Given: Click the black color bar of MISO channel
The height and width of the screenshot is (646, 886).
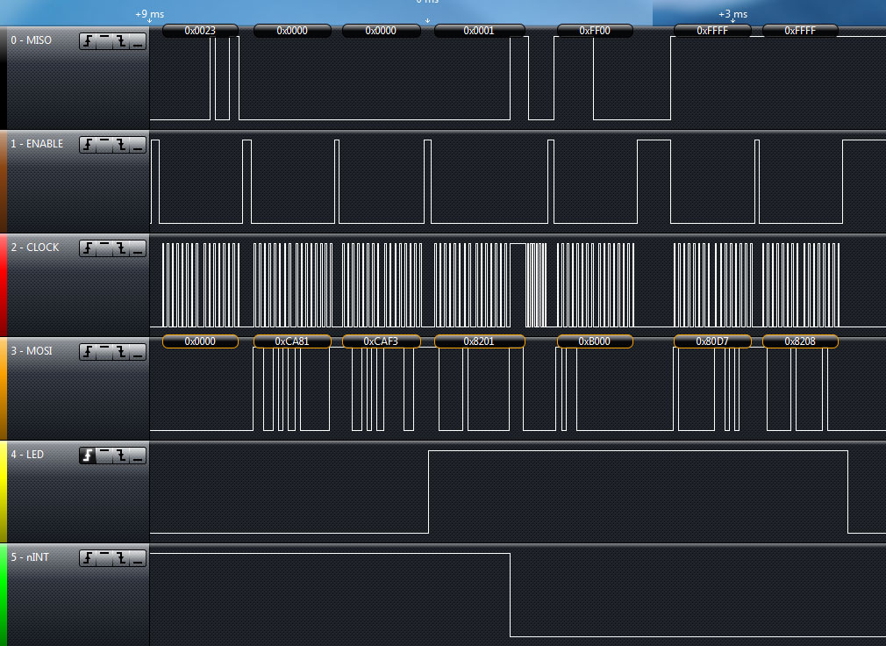Looking at the screenshot, I should [4, 77].
